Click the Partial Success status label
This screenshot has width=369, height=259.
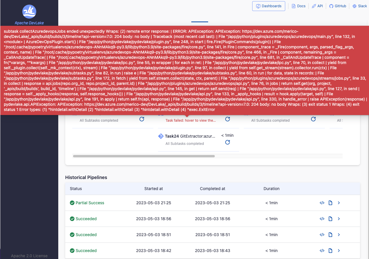90,203
